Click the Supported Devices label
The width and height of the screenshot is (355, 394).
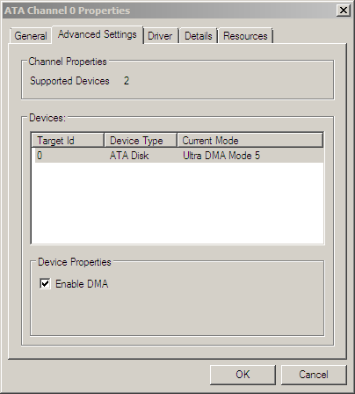(x=69, y=81)
